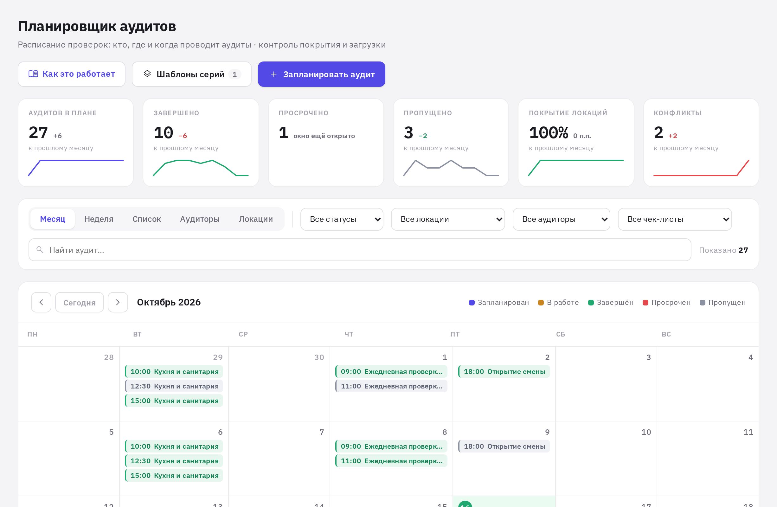This screenshot has height=507, width=777.
Task: Open the 'Завершено' stat card
Action: (x=201, y=143)
